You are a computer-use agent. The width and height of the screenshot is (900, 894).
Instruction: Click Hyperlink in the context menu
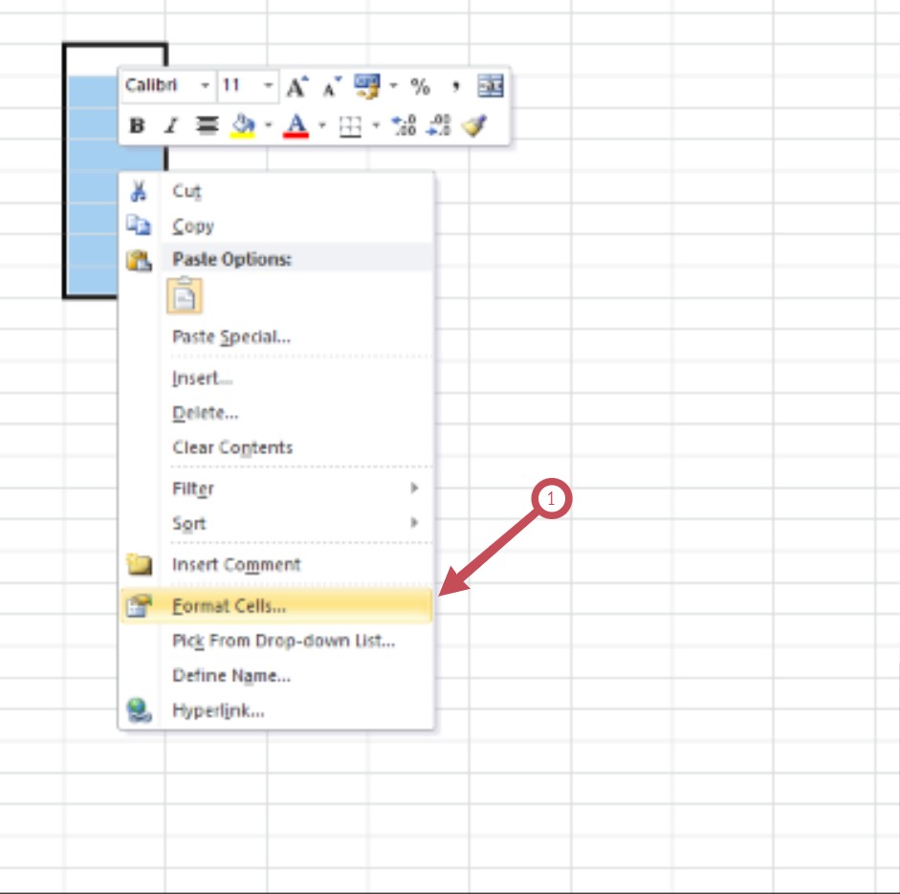(x=218, y=710)
